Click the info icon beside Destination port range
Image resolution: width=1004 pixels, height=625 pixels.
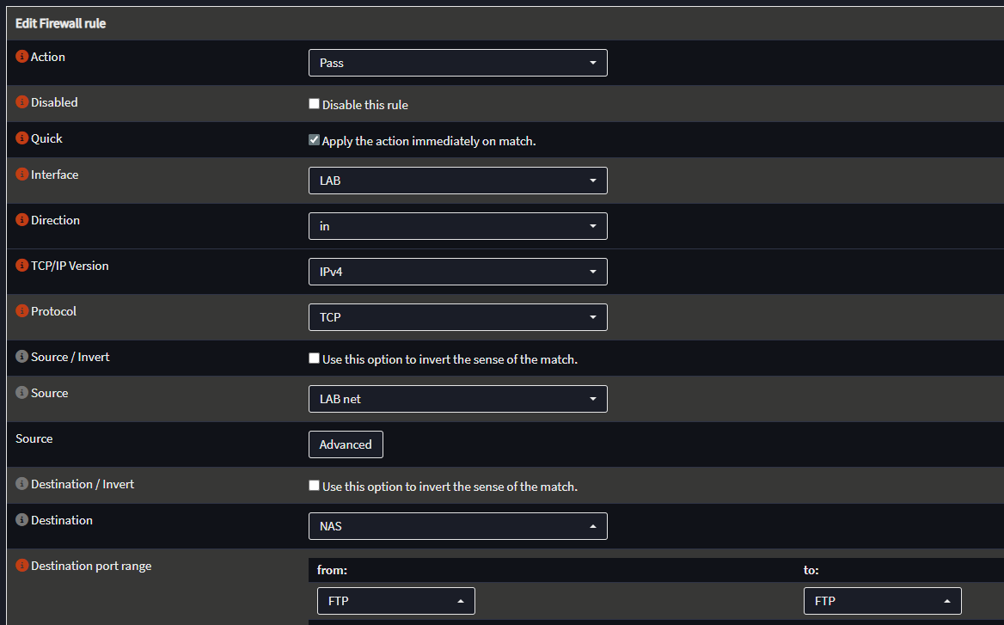tap(21, 566)
